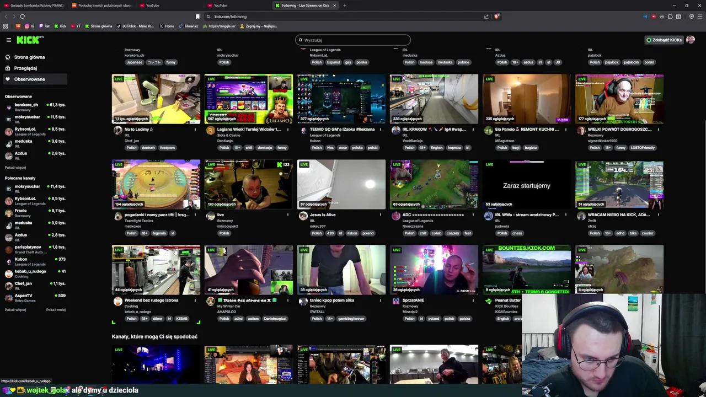This screenshot has height=397, width=706.
Task: Click VooltBanicja avatar beside IRL KRAKOW
Action: click(x=395, y=131)
